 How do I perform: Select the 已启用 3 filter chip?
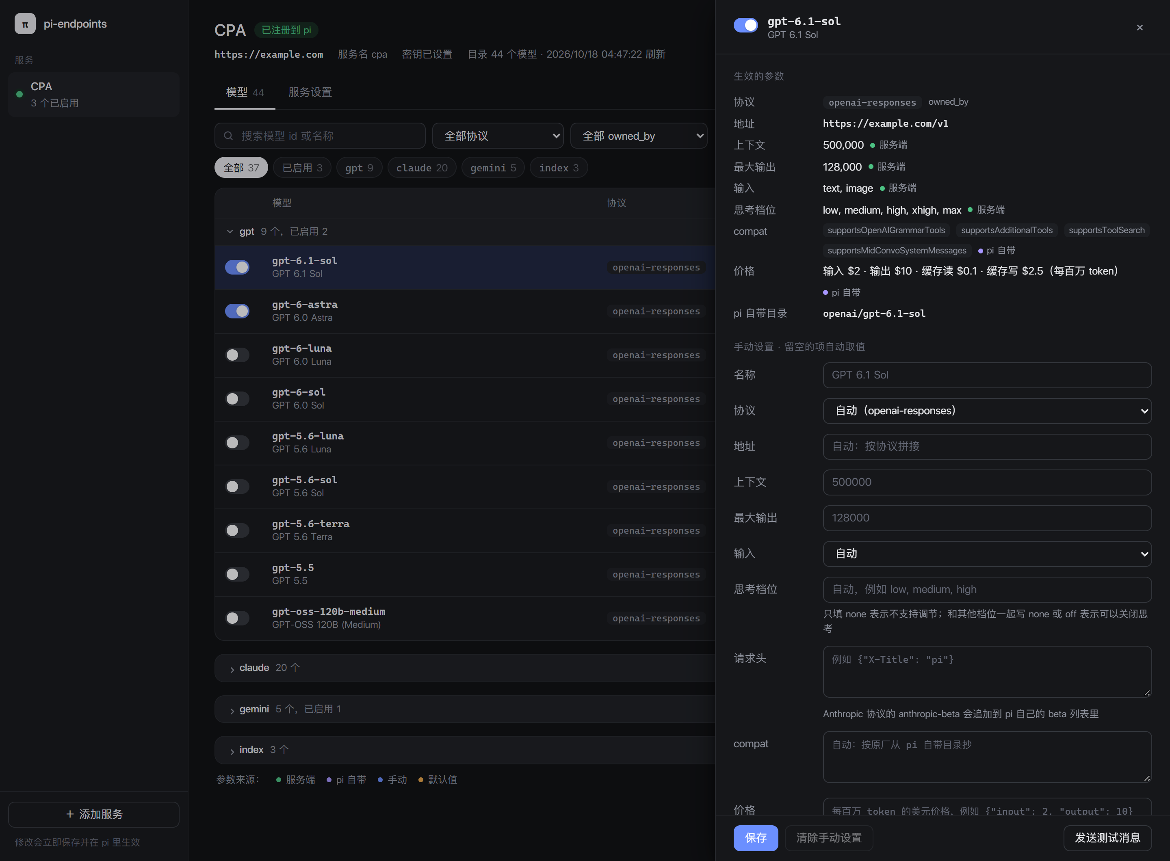[x=302, y=168]
